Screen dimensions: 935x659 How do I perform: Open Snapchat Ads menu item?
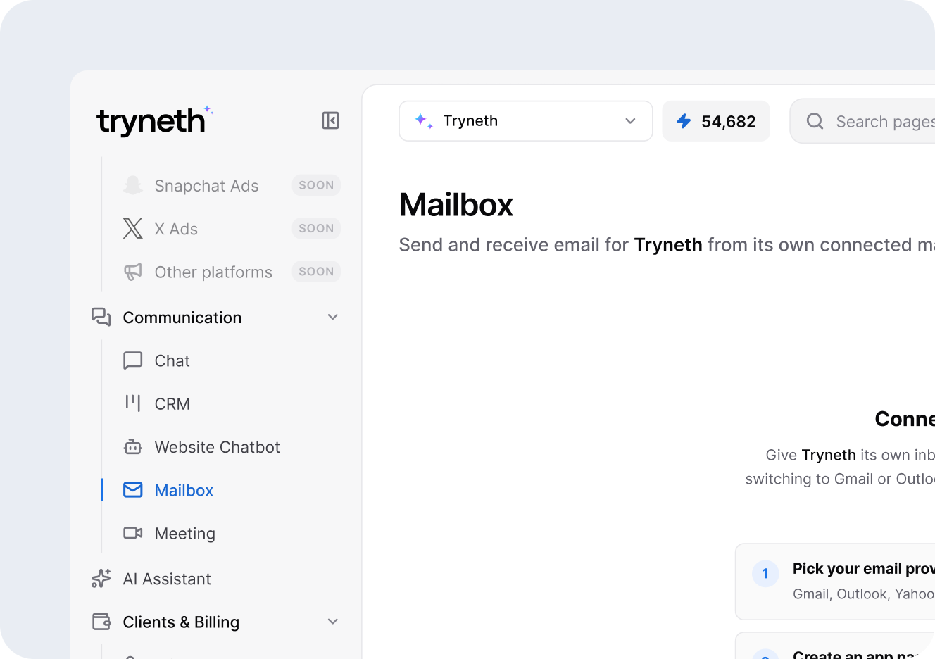tap(232, 185)
